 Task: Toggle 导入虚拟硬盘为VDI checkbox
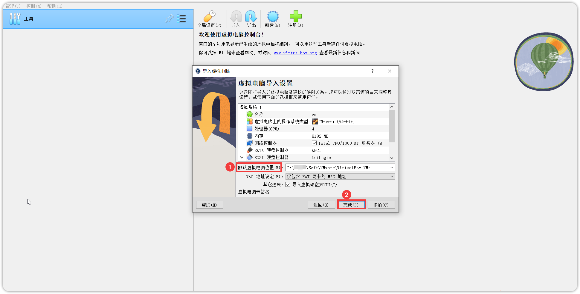(288, 184)
